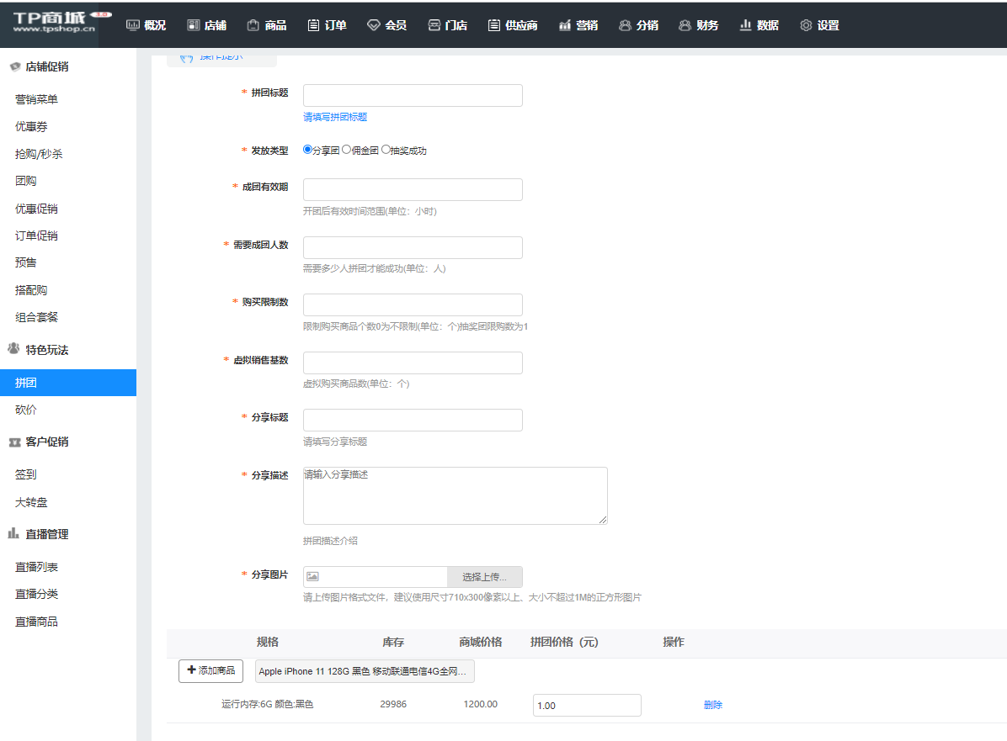
Task: Click the 会员 diamond icon in navigation
Action: coord(374,25)
